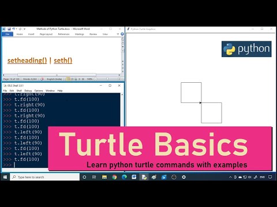The height and width of the screenshot is (207, 277).
Task: Switch to the Review tab in Word
Action: pyautogui.click(x=93, y=34)
